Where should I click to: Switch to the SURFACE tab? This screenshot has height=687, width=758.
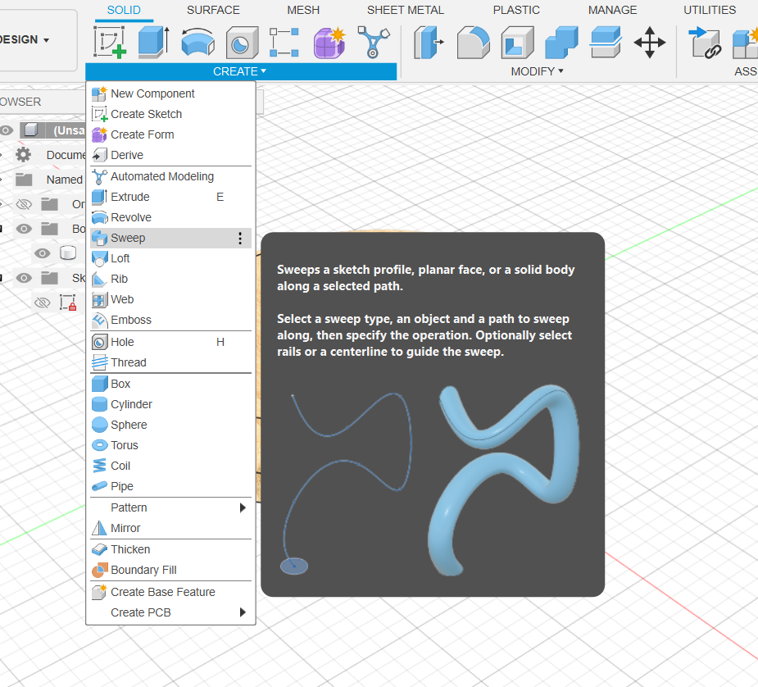213,10
